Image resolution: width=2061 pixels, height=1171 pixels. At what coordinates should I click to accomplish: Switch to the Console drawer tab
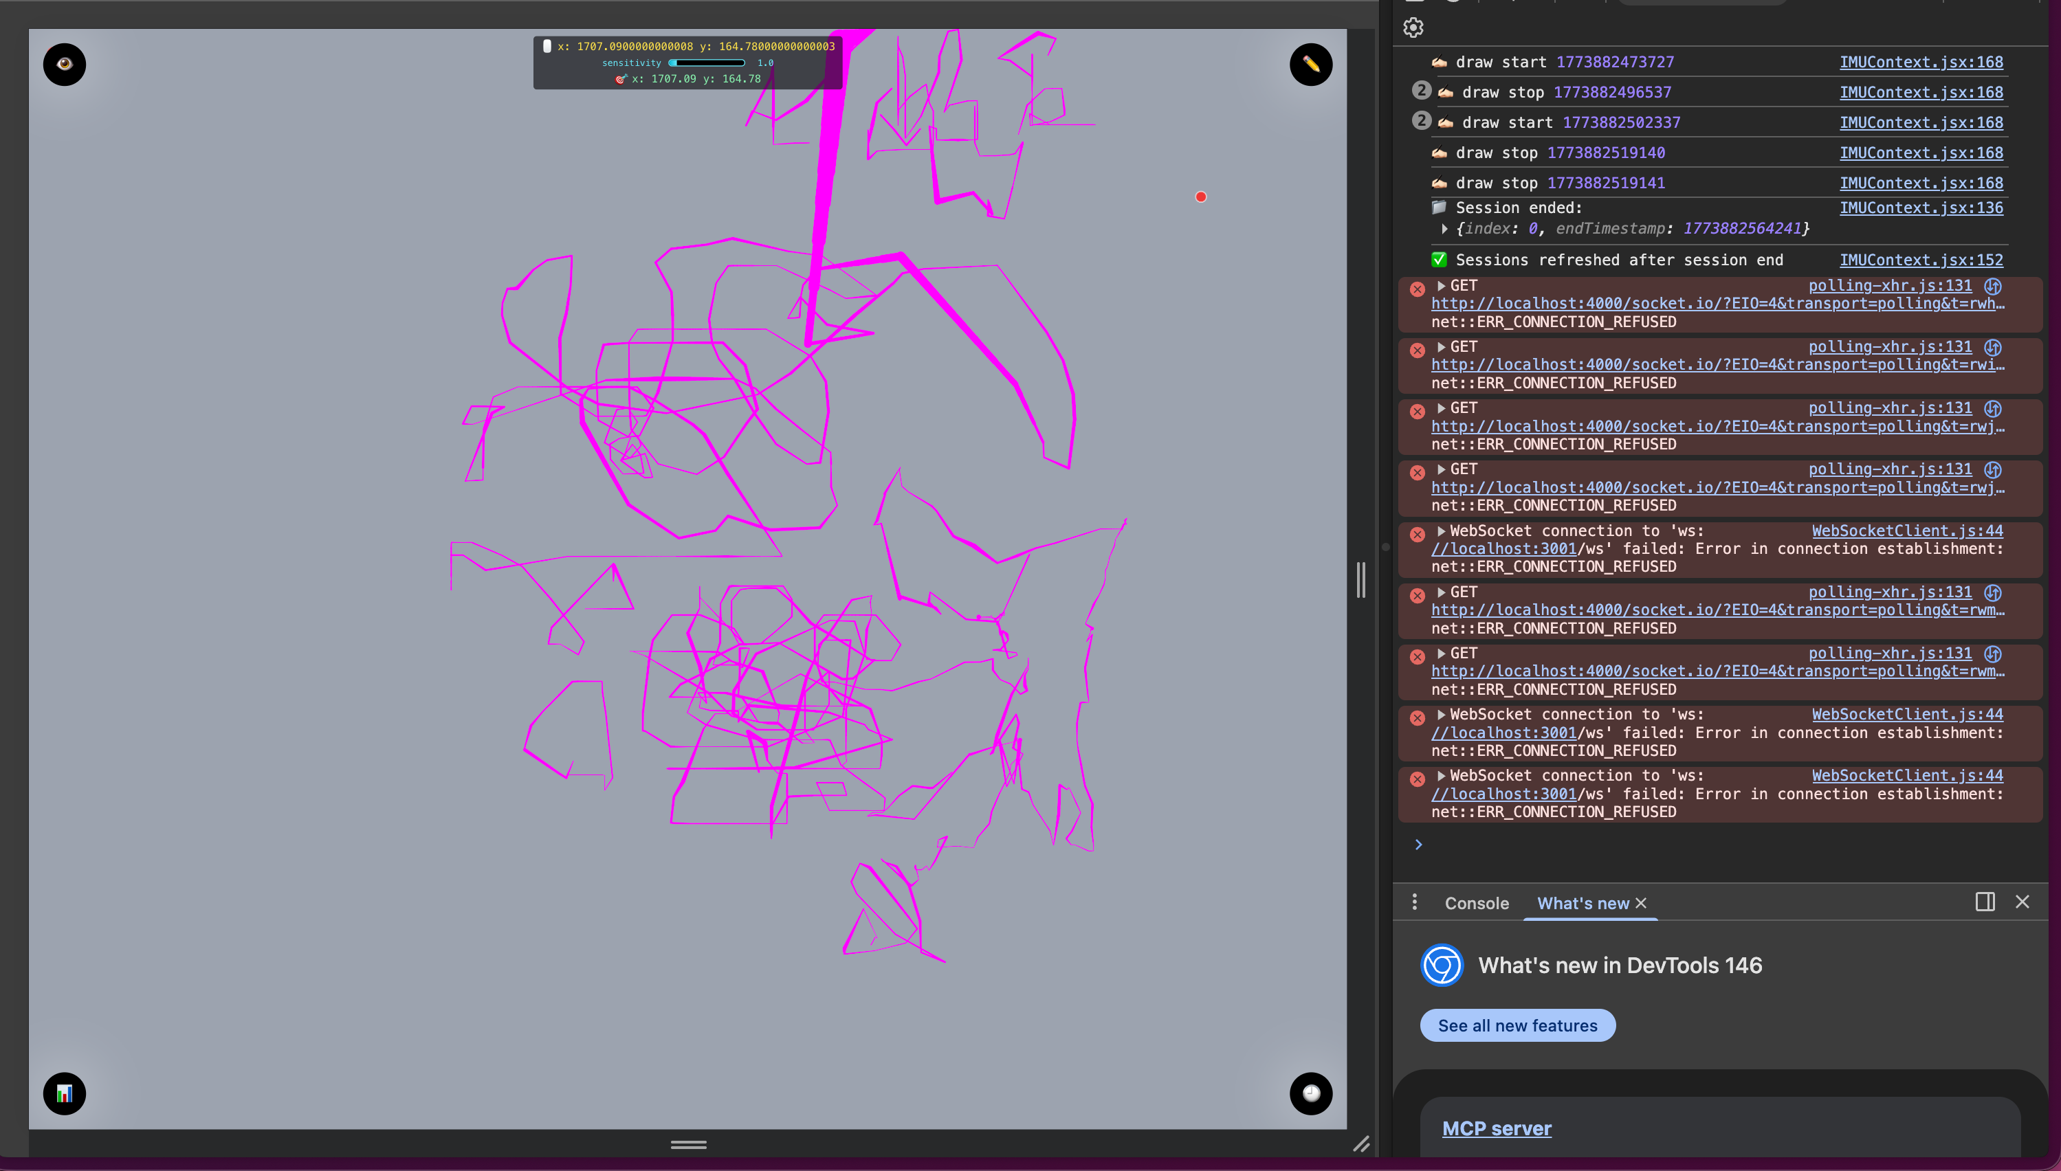(x=1476, y=903)
